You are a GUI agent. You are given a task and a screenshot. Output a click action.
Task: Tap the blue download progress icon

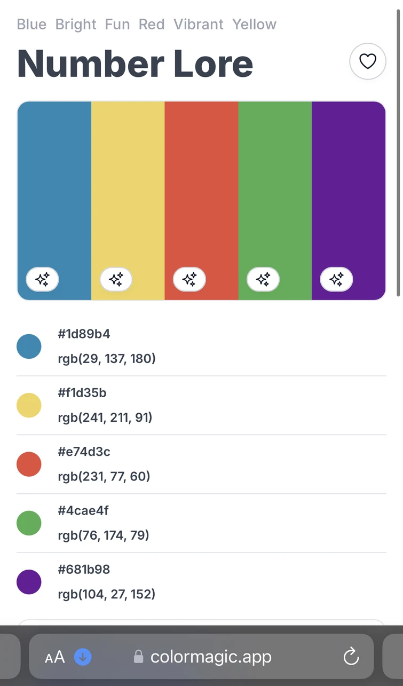click(83, 657)
